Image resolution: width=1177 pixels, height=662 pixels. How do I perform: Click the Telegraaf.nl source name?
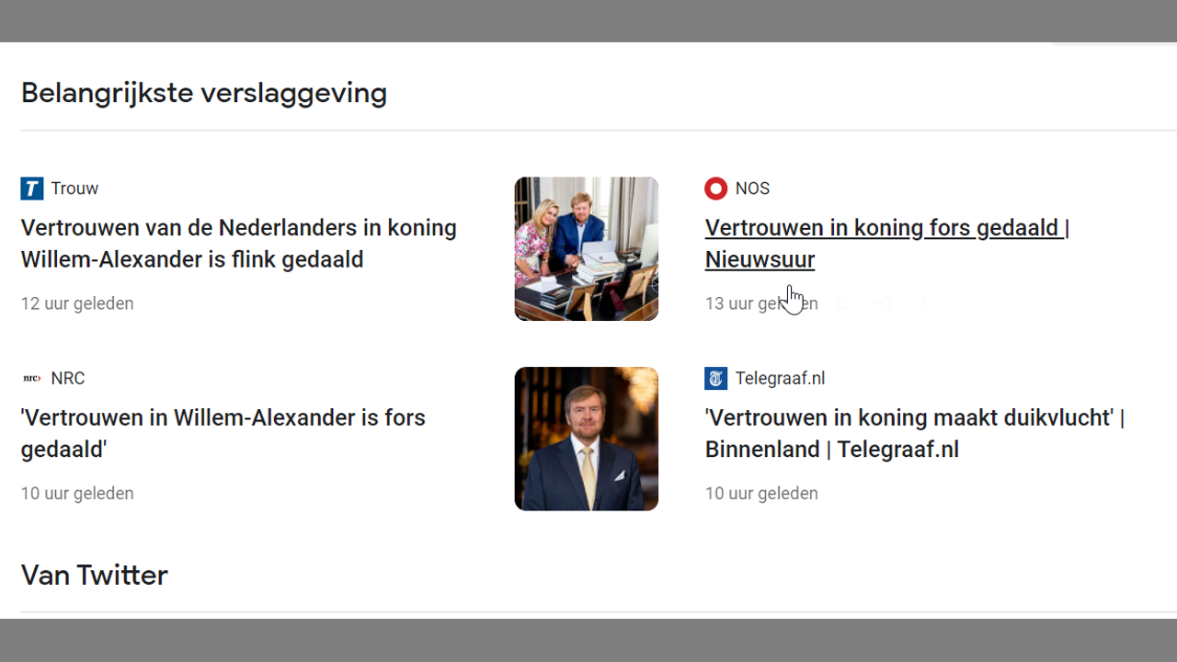pyautogui.click(x=780, y=378)
